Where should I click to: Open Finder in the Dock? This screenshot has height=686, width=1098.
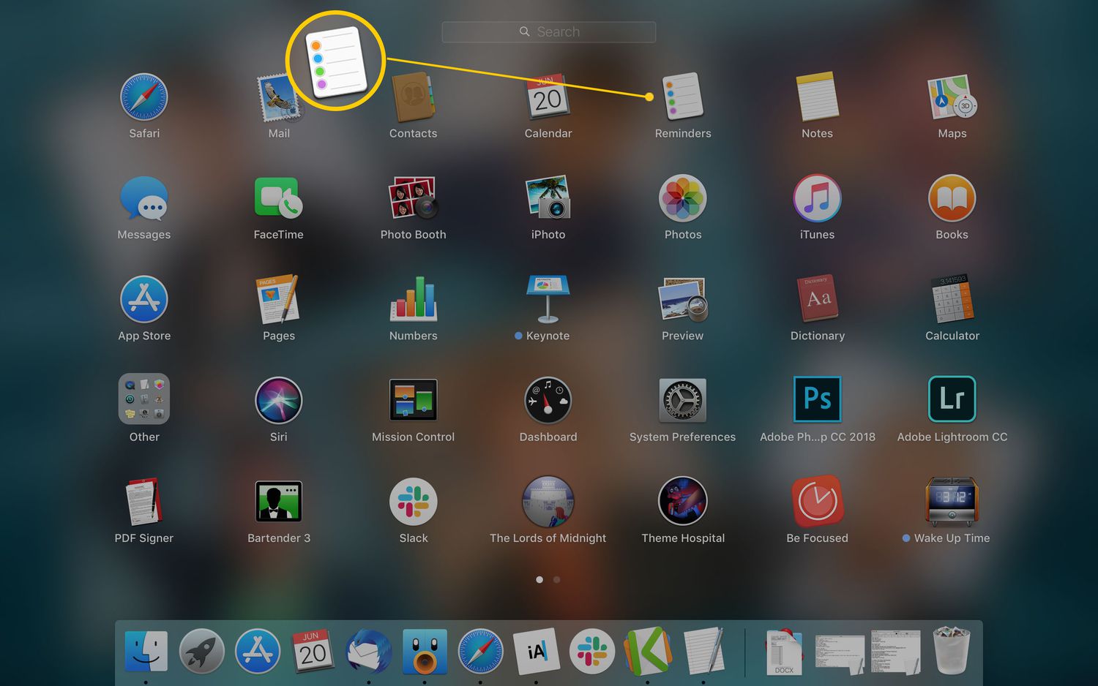(146, 651)
